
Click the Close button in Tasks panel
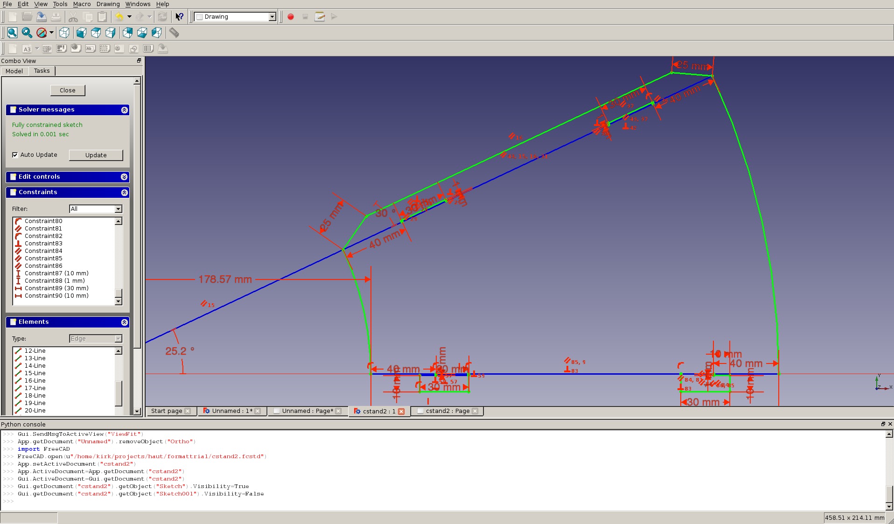click(x=68, y=91)
